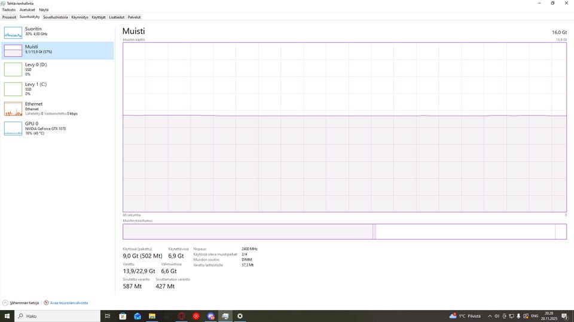Open the YouTube Music taskbar icon

pyautogui.click(x=196, y=316)
